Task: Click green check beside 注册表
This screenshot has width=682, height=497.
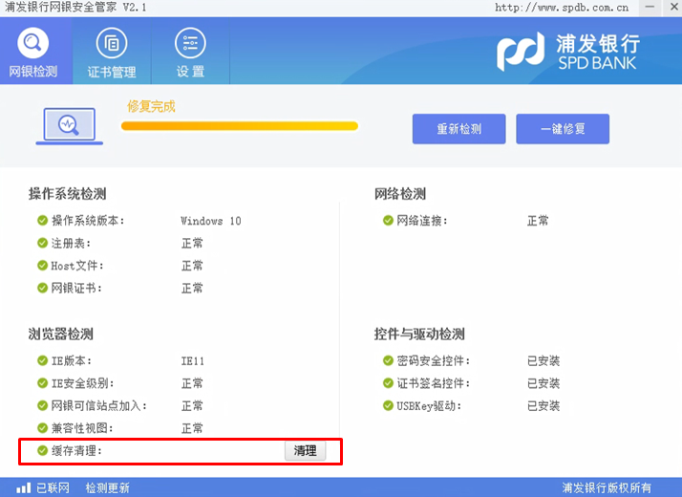Action: [42, 243]
